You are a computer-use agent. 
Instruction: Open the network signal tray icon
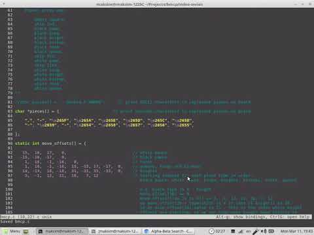tap(241, 231)
